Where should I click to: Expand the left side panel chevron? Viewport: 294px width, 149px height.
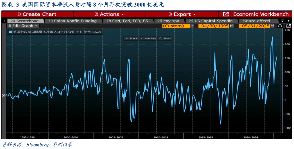click(x=4, y=95)
